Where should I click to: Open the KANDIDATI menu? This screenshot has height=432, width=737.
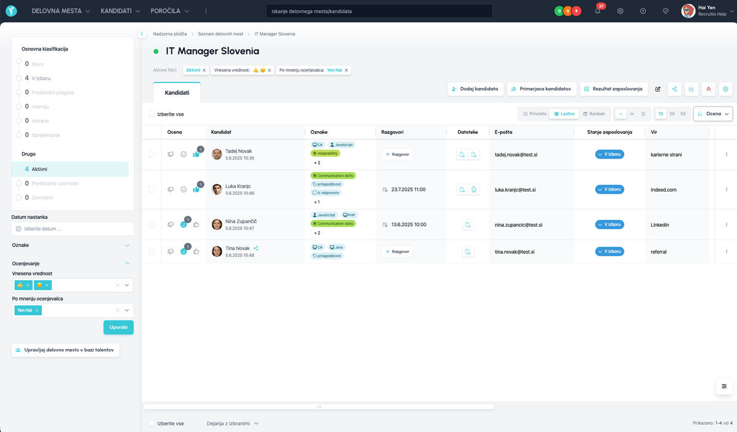tap(120, 11)
